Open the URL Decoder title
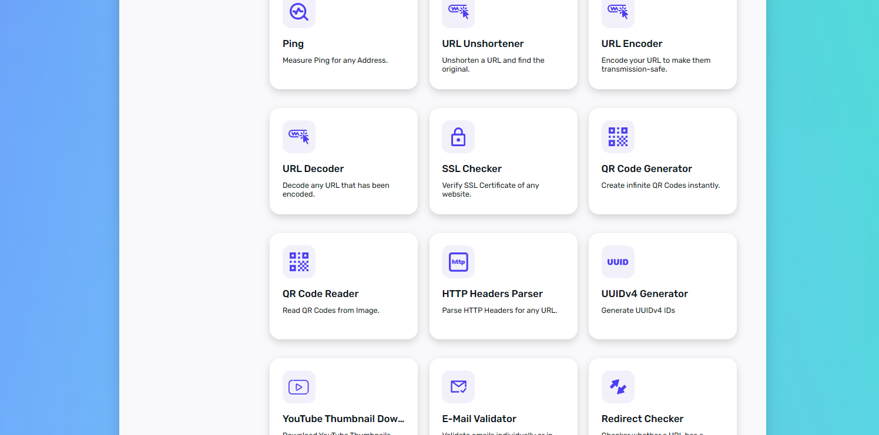 313,169
